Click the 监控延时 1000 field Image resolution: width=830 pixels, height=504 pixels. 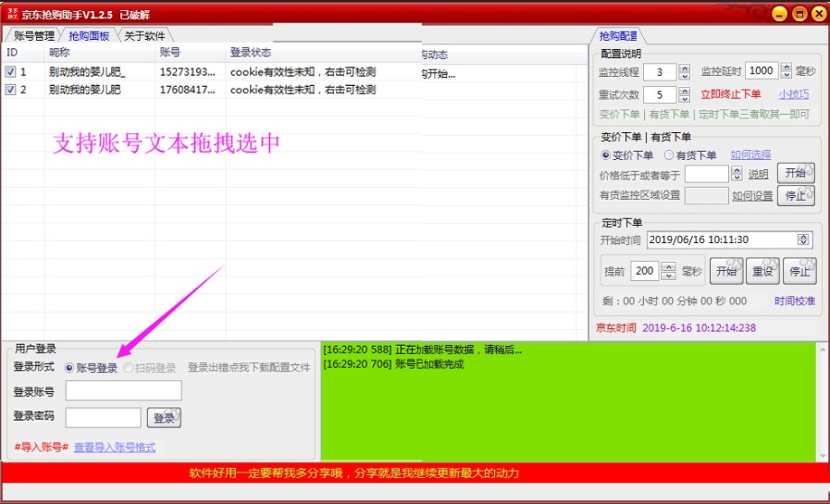(x=762, y=70)
